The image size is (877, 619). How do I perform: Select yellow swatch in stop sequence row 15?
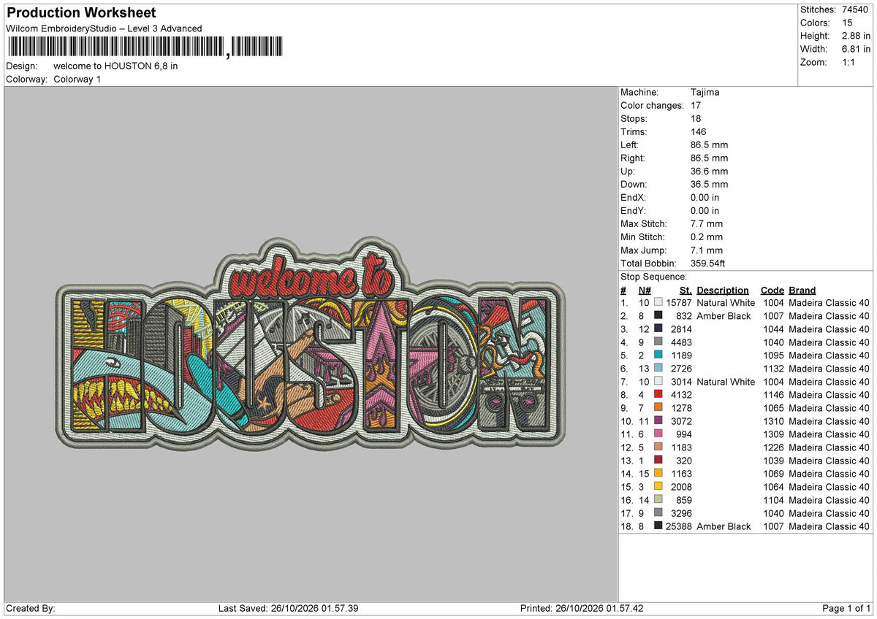pos(658,486)
